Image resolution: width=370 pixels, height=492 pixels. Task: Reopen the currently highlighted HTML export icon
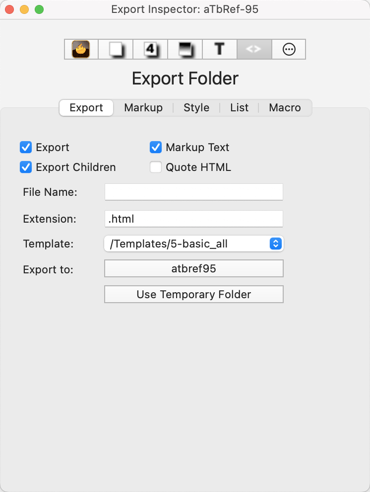(254, 49)
